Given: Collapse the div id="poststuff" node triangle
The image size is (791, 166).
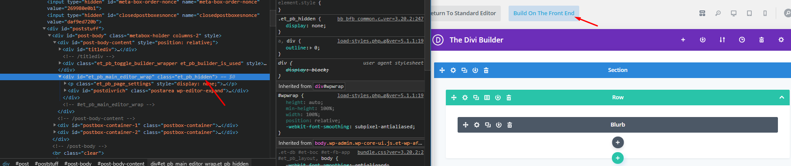Looking at the screenshot, I should (x=44, y=29).
